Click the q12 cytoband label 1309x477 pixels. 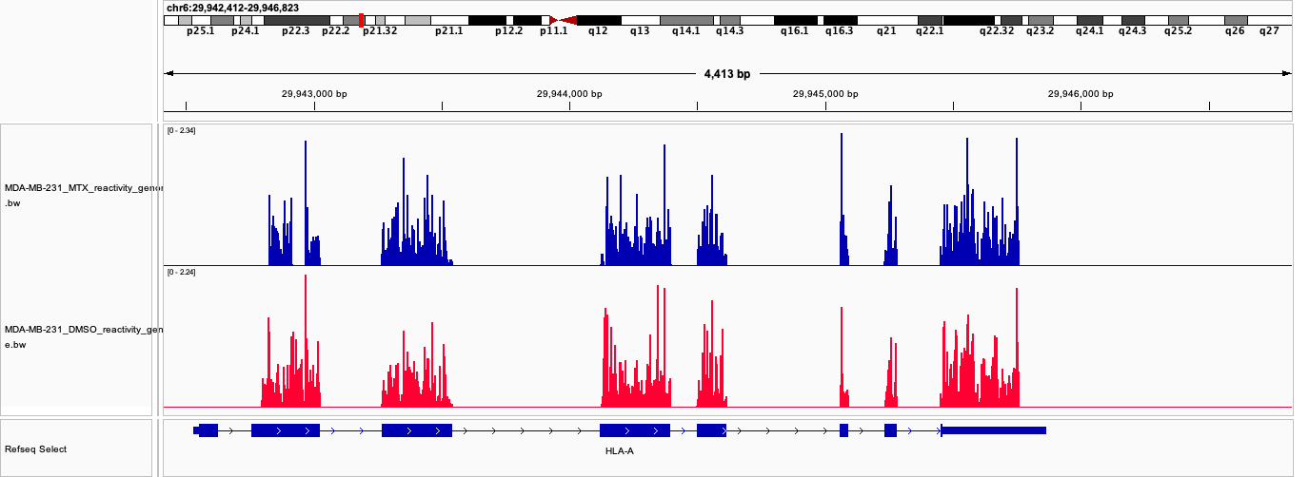point(598,31)
